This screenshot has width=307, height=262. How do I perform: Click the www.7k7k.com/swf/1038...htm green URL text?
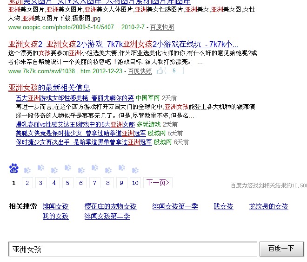49,71
